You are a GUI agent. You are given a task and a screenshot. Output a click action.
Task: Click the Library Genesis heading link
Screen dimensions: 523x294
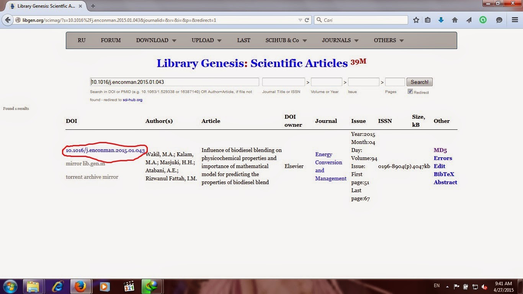click(x=200, y=63)
